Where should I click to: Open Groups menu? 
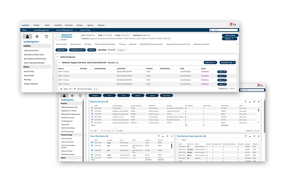[x=80, y=25]
